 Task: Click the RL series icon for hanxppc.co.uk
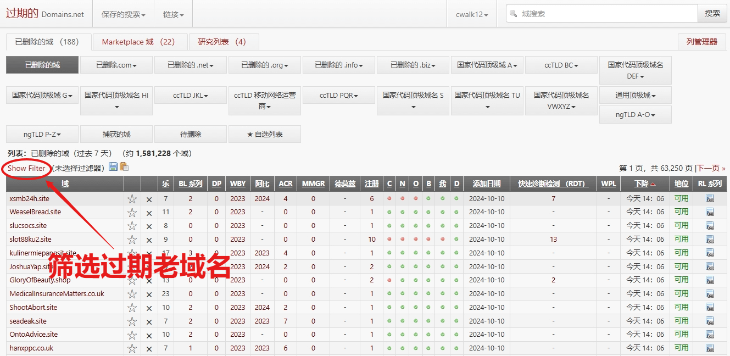coord(710,348)
